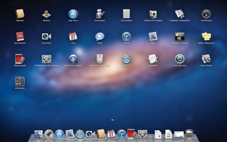The width and height of the screenshot is (227, 142).
Task: Launch Captura de Imagen
Action: pos(153,14)
